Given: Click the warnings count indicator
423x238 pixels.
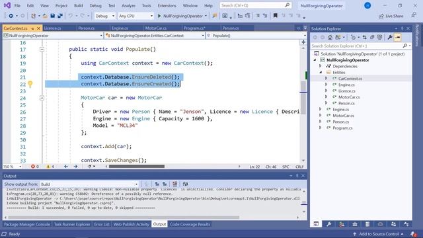Looking at the screenshot, I should 50,167.
